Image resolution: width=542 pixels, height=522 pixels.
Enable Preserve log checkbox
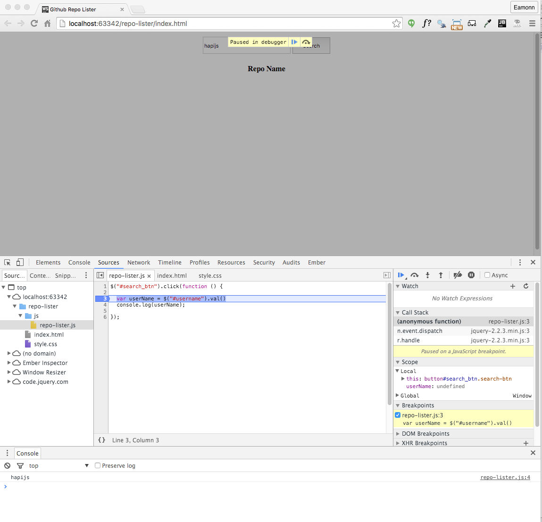(x=98, y=466)
